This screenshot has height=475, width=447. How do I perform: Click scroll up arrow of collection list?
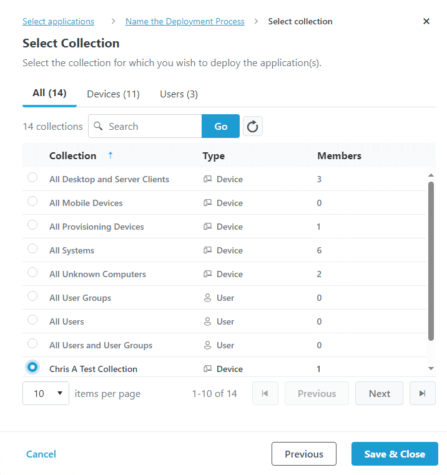[431, 175]
